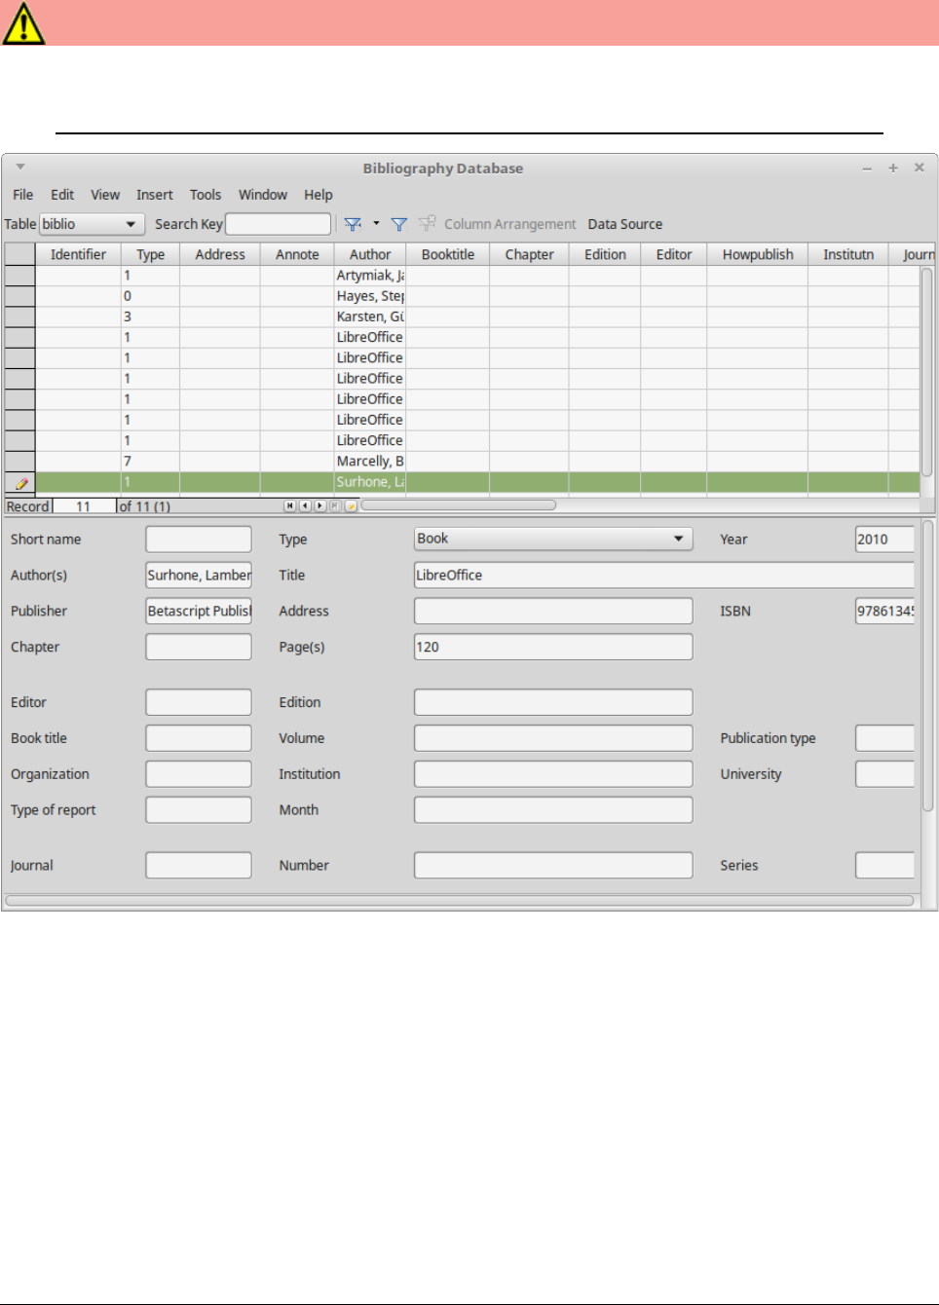
Task: Click the form Chapter input field
Action: pyautogui.click(x=199, y=648)
